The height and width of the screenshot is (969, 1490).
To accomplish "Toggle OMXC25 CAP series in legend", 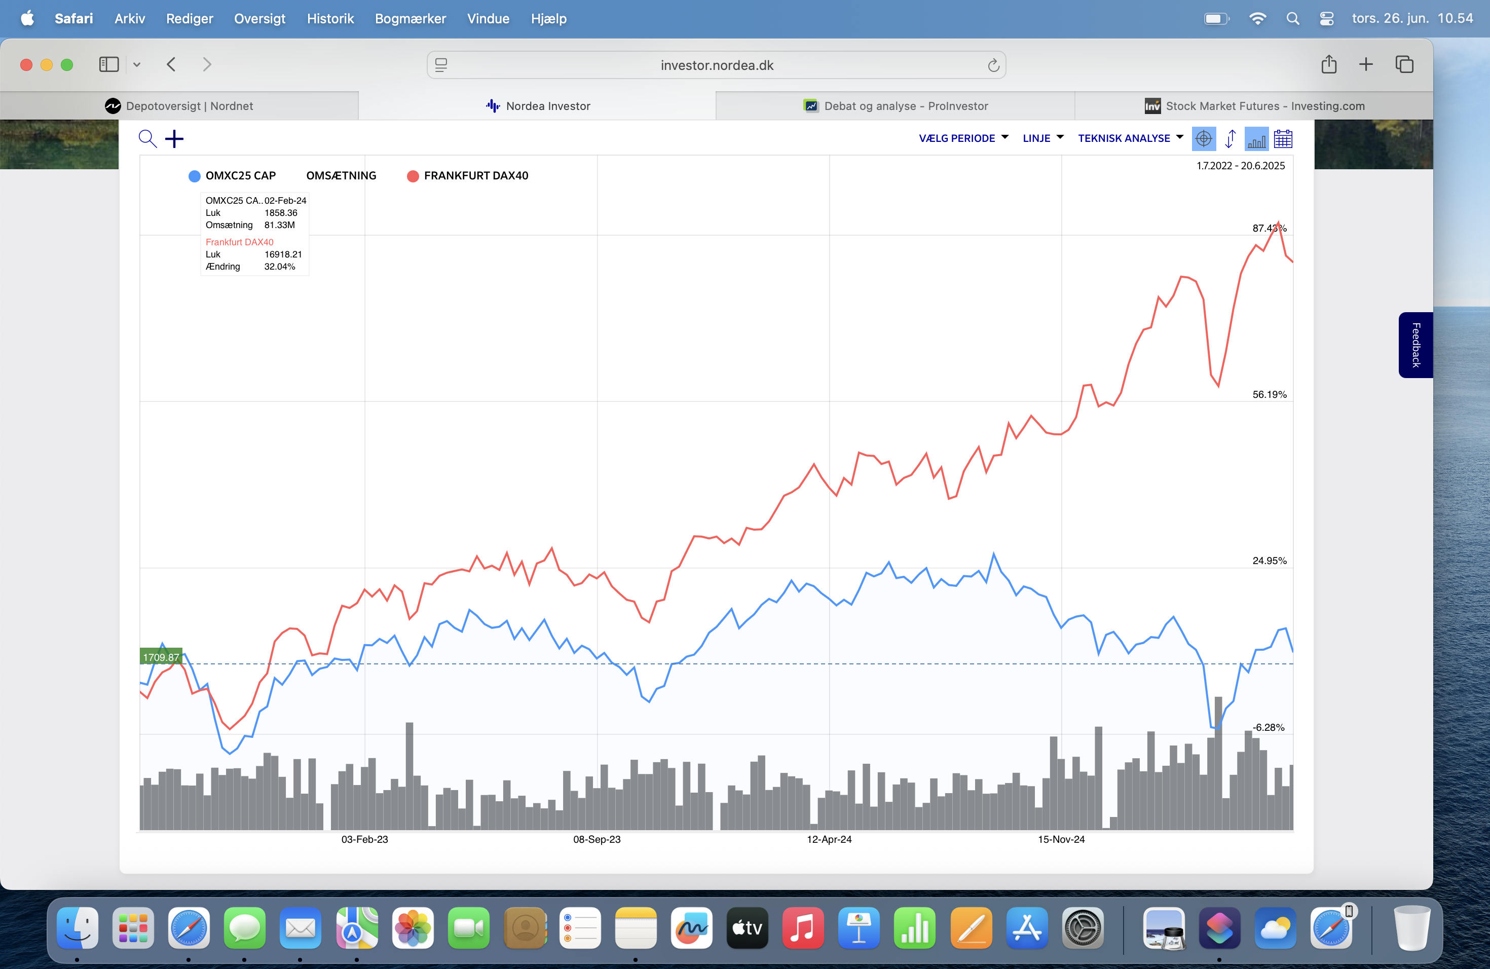I will (240, 176).
